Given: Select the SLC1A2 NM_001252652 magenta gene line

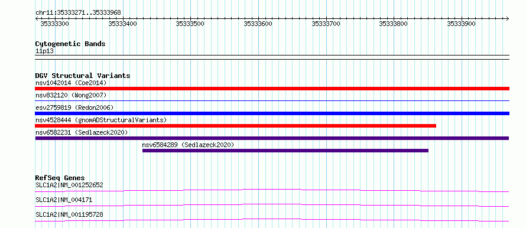Looking at the screenshot, I should [272, 190].
